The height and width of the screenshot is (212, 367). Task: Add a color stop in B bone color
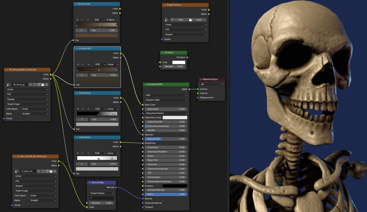coord(77,20)
